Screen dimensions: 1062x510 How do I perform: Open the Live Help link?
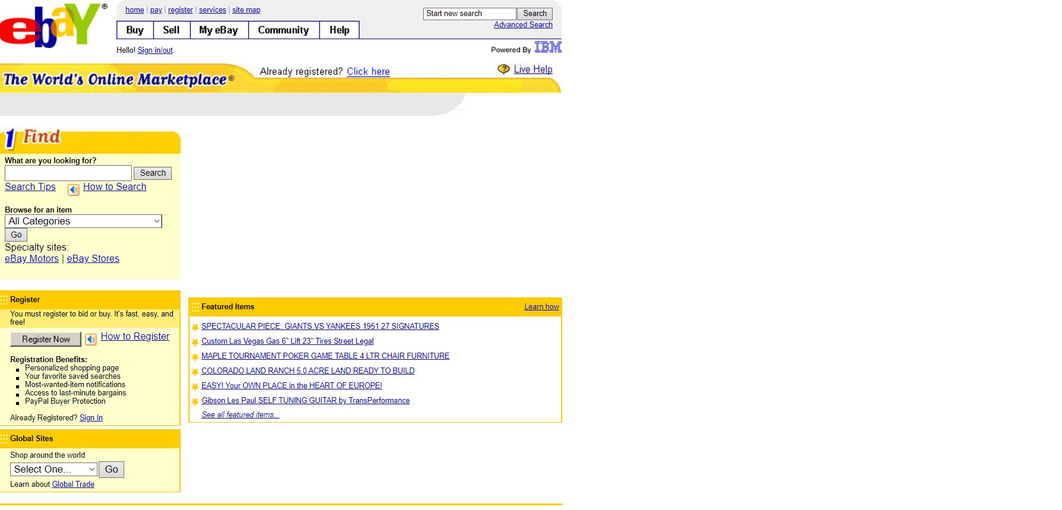pyautogui.click(x=533, y=69)
